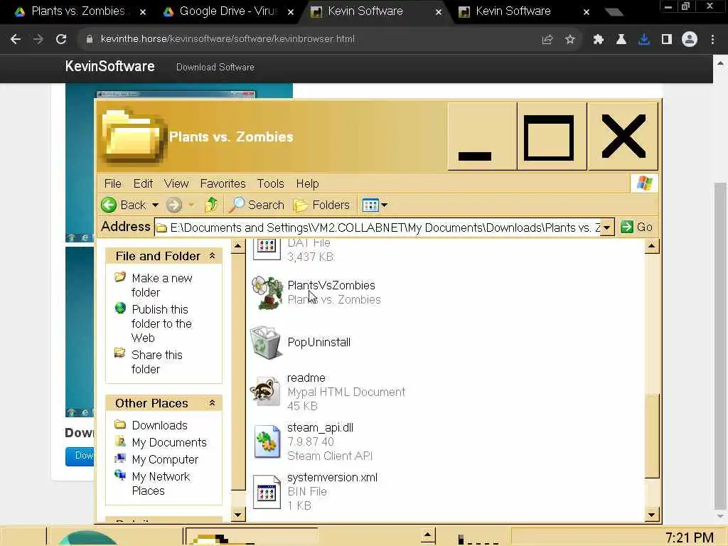Click task pane scroll down arrow
Viewport: 728px width, 546px height.
tap(237, 515)
